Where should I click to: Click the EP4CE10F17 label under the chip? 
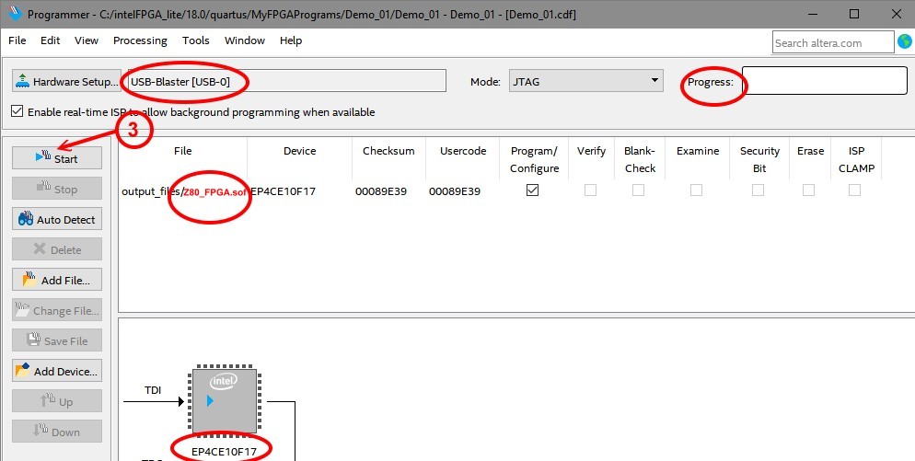click(x=224, y=452)
